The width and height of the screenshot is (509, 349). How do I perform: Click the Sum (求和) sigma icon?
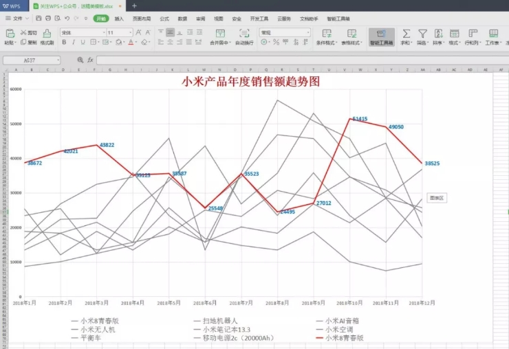(406, 34)
